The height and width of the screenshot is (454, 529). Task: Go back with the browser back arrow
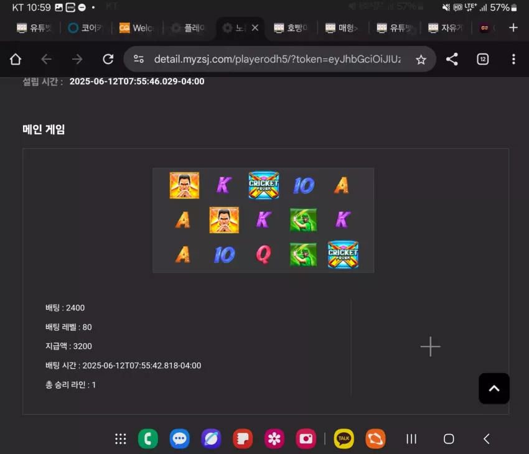click(x=46, y=59)
